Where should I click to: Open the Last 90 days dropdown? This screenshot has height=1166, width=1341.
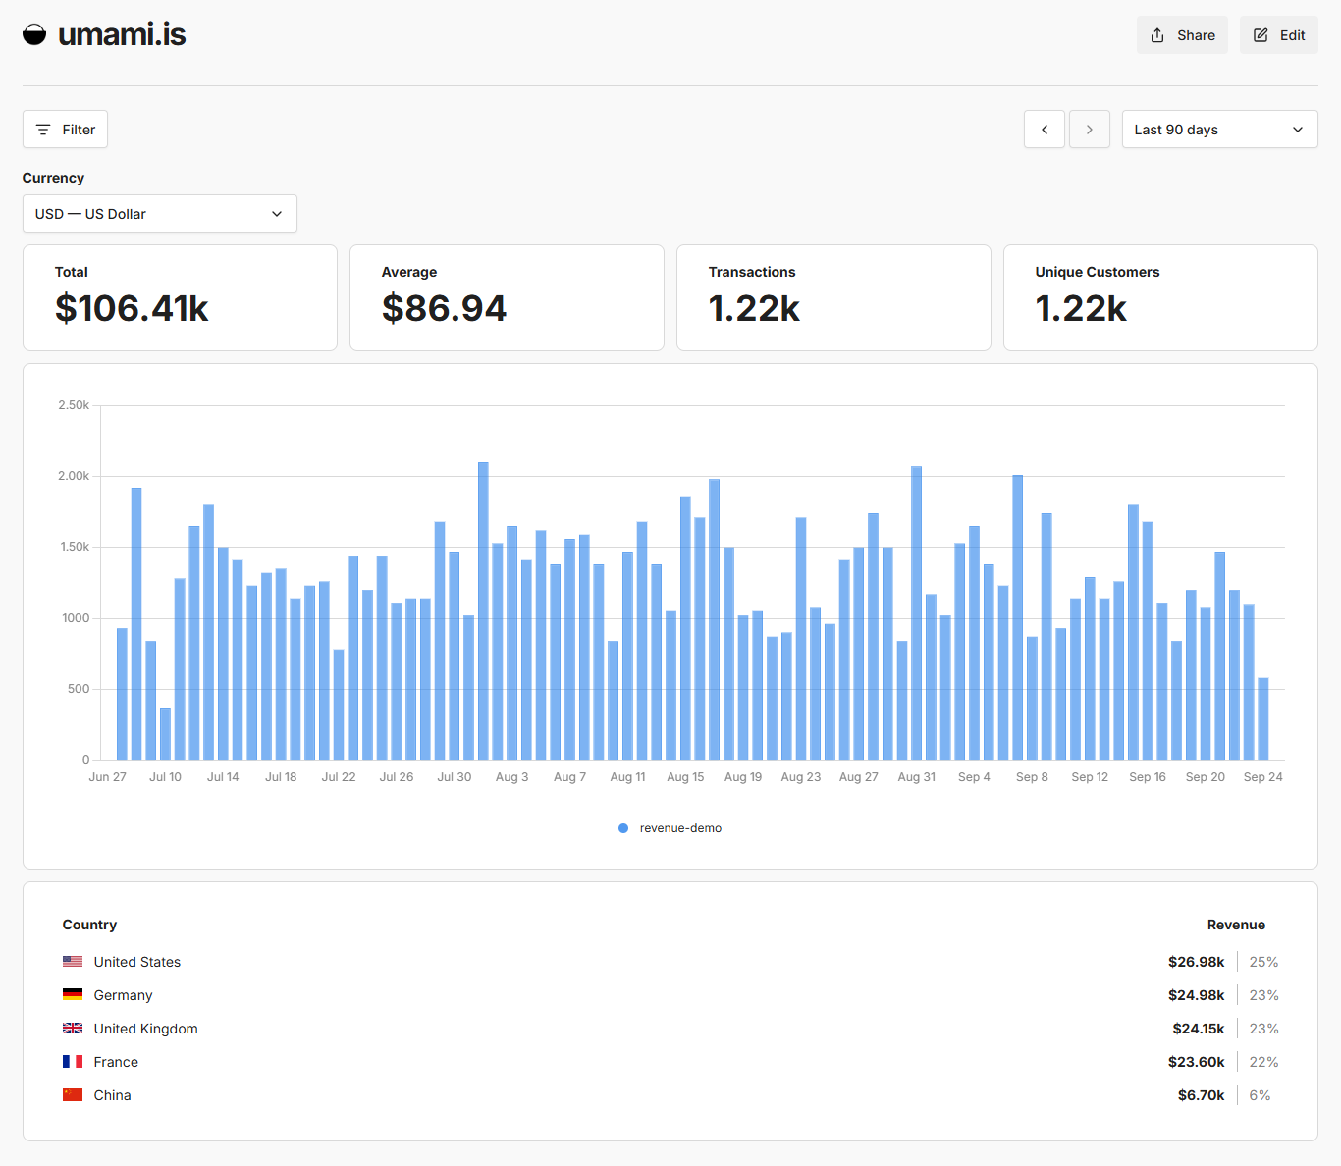click(x=1218, y=130)
